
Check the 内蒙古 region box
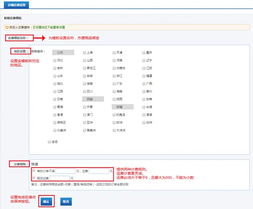[114, 68]
